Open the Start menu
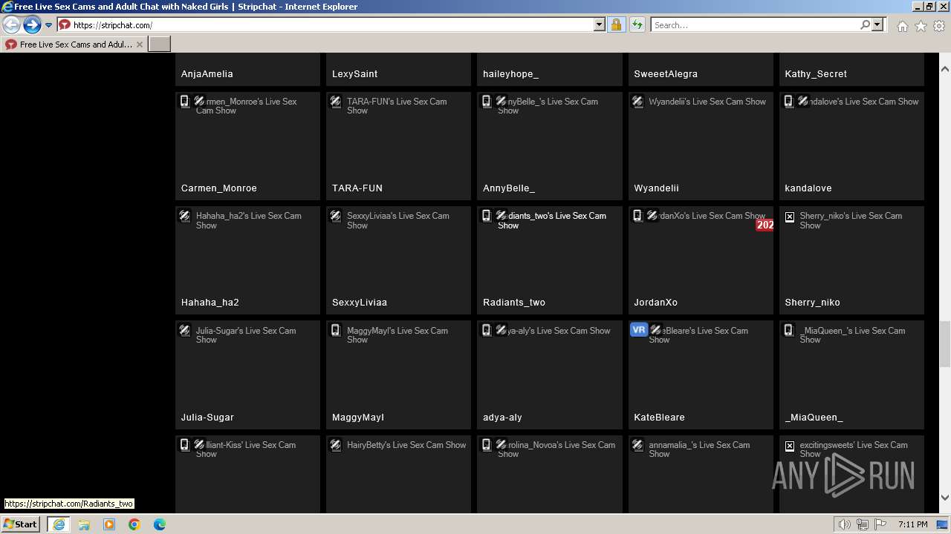951x534 pixels. [x=21, y=524]
